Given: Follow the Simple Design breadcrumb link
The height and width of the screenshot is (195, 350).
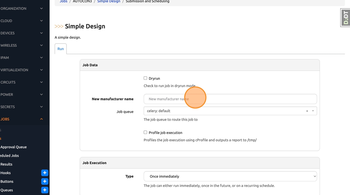Looking at the screenshot, I should click(x=109, y=2).
